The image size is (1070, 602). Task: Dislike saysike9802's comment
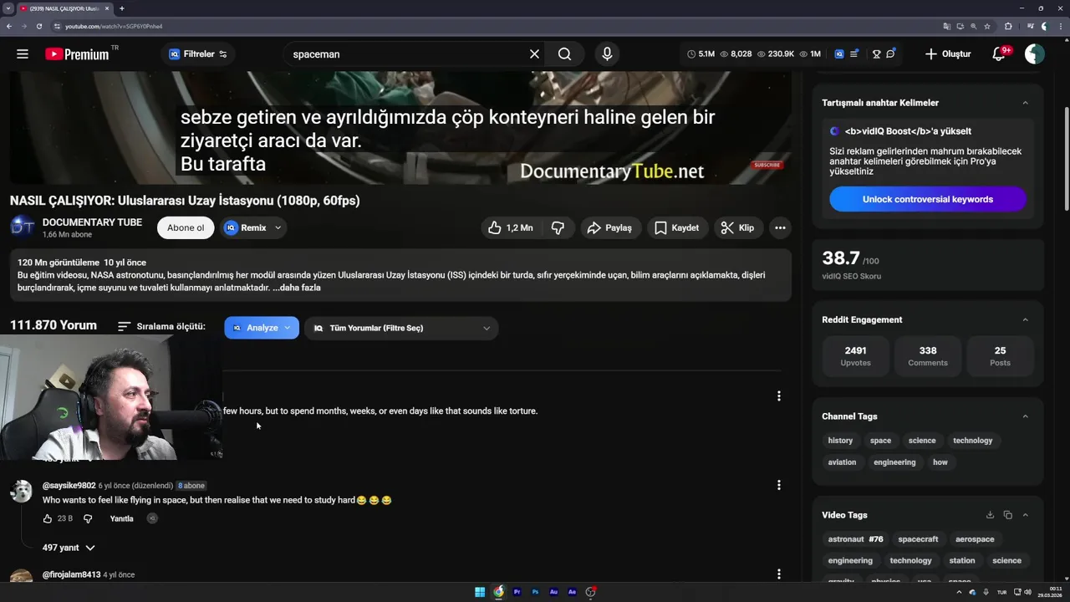click(88, 518)
